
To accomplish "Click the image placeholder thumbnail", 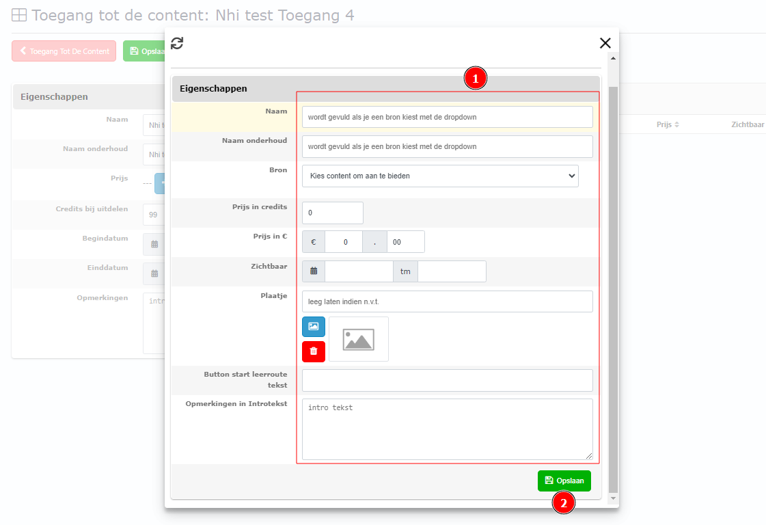I will (x=359, y=339).
